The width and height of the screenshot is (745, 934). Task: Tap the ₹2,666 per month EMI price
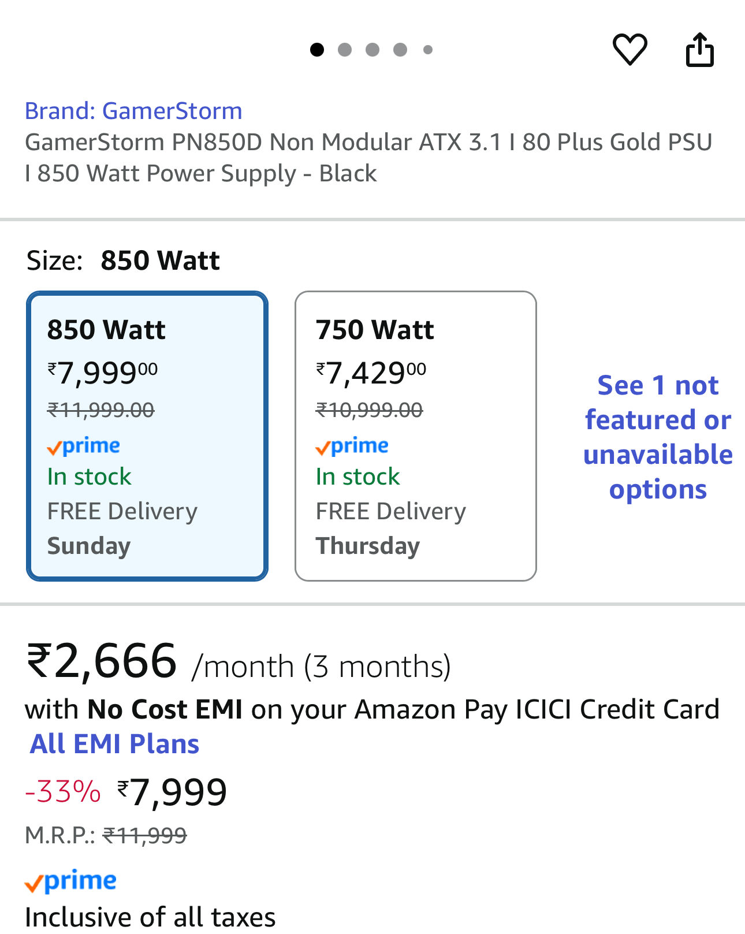pyautogui.click(x=102, y=662)
